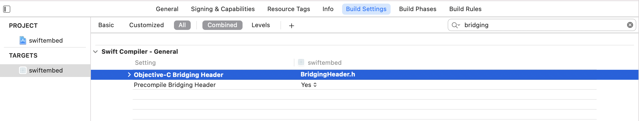Click the bridging search field

pyautogui.click(x=542, y=25)
